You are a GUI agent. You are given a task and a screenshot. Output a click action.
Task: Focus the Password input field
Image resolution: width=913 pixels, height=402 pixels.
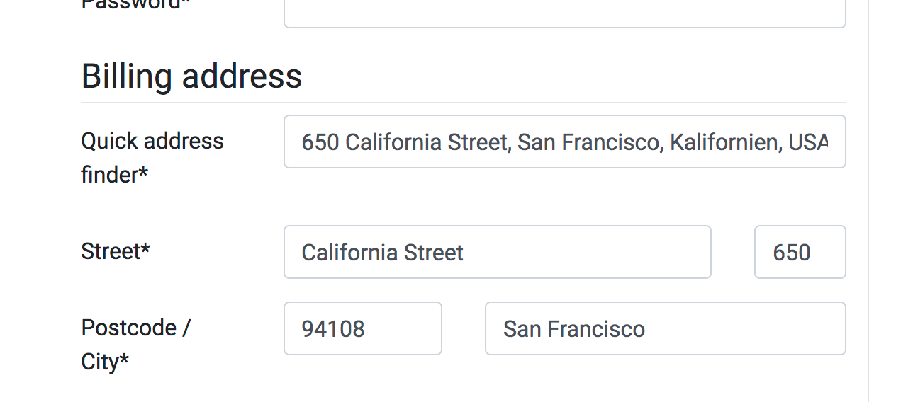pos(564,13)
